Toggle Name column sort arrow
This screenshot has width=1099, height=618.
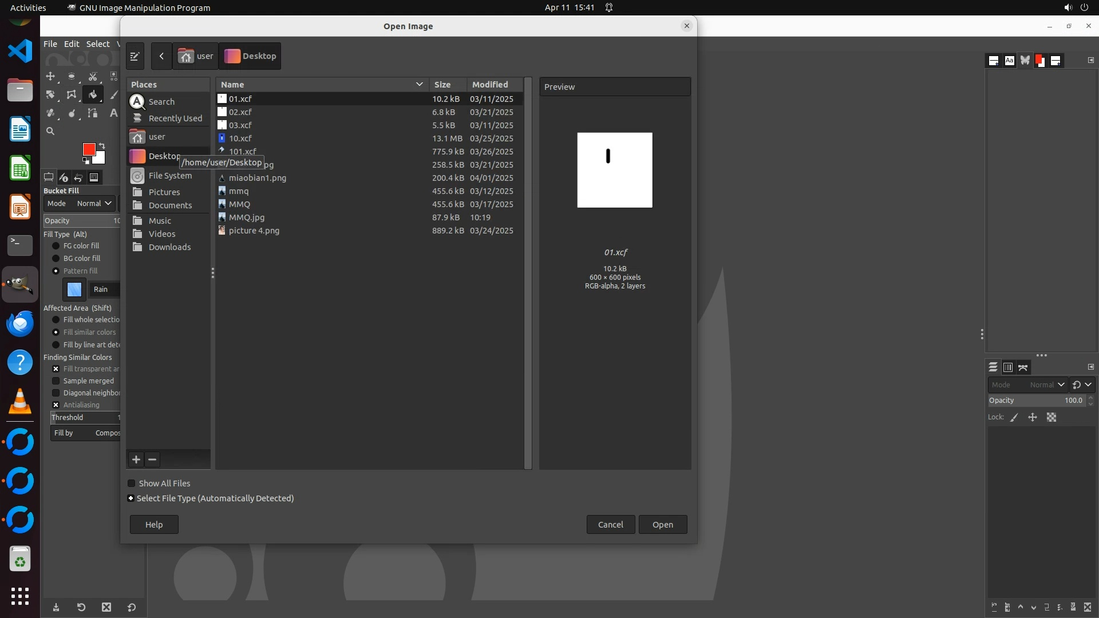(419, 85)
